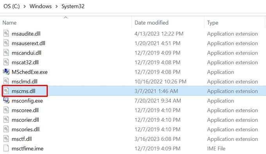Toggle sort arrow above Name column

click(66, 17)
